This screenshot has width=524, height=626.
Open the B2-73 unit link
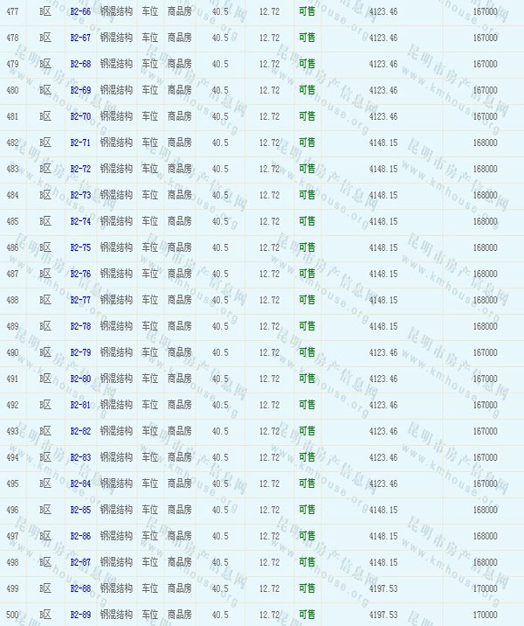tap(80, 196)
